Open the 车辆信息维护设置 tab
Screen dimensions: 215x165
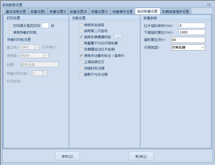pos(175,12)
